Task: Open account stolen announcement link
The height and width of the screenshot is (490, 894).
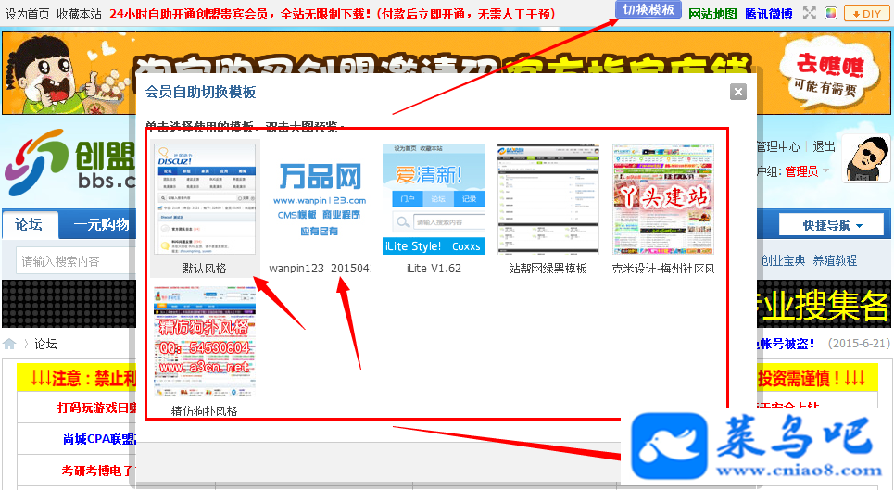Action: coord(786,344)
